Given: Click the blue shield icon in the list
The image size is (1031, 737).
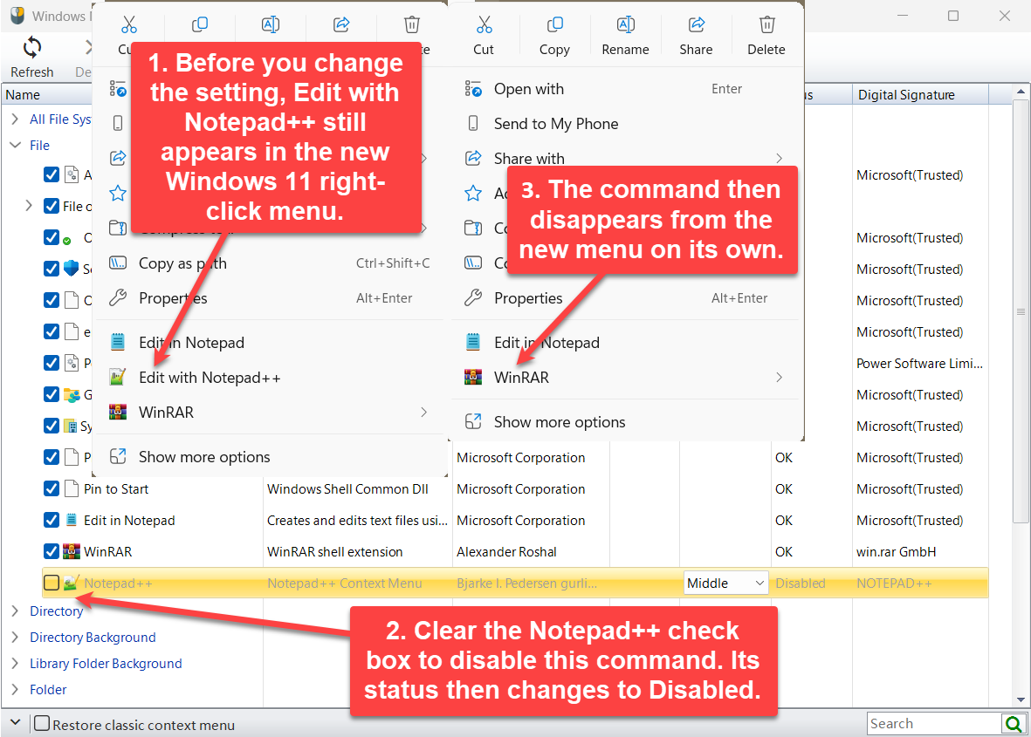Looking at the screenshot, I should coord(71,269).
